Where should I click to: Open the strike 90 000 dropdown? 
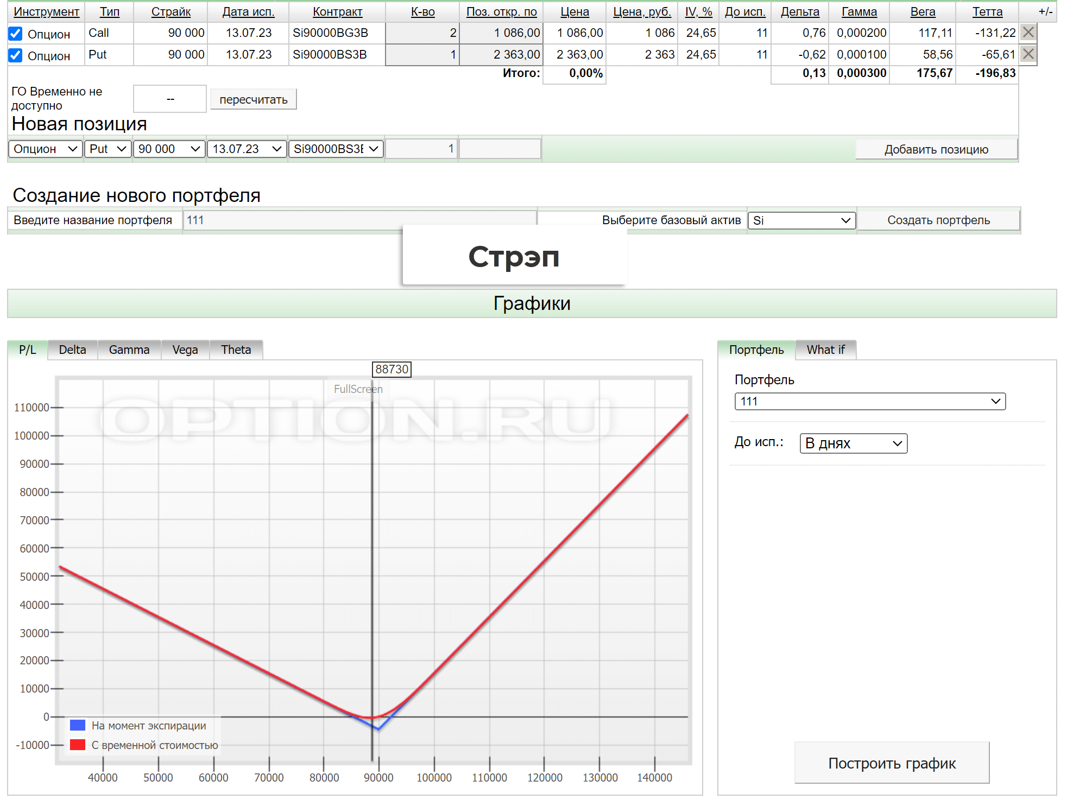click(169, 149)
